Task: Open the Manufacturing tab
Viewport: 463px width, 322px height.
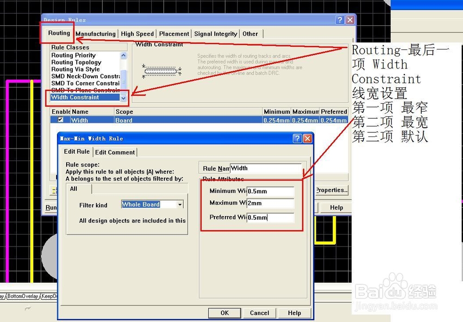Action: pyautogui.click(x=95, y=34)
